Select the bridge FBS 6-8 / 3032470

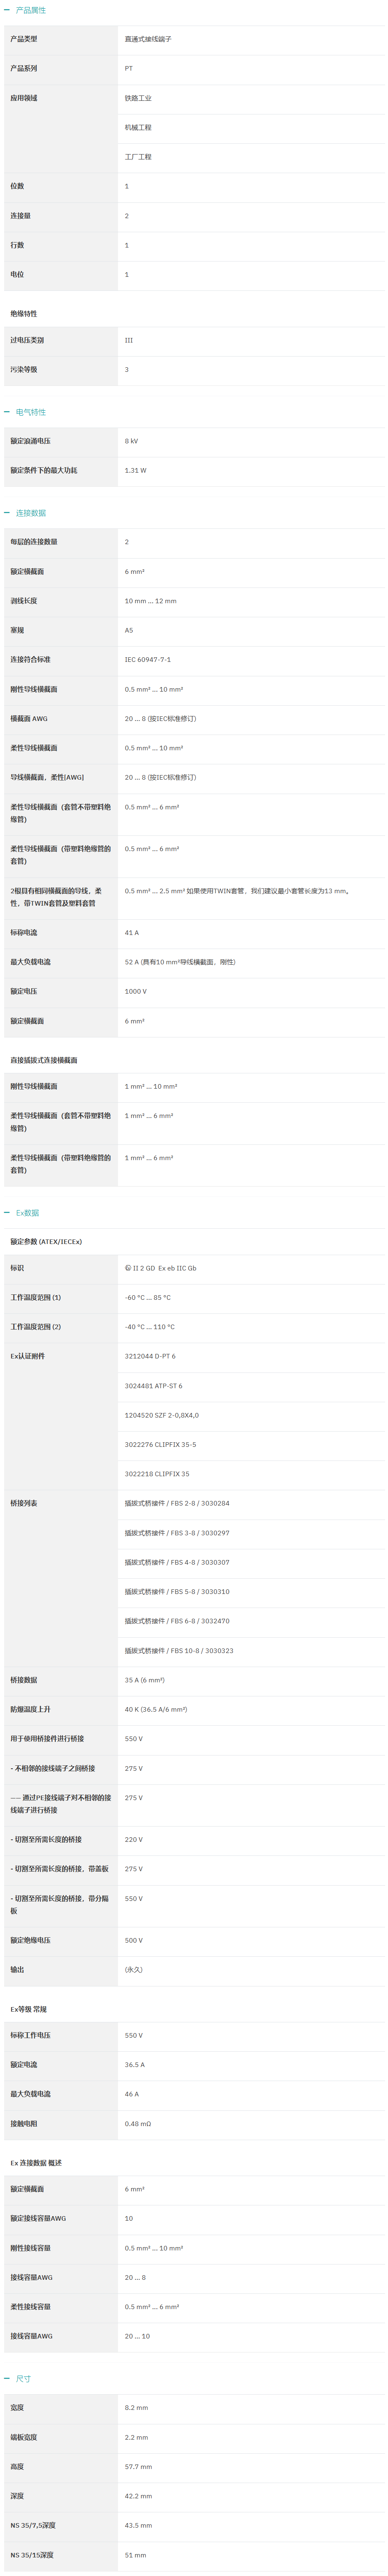pos(177,1621)
